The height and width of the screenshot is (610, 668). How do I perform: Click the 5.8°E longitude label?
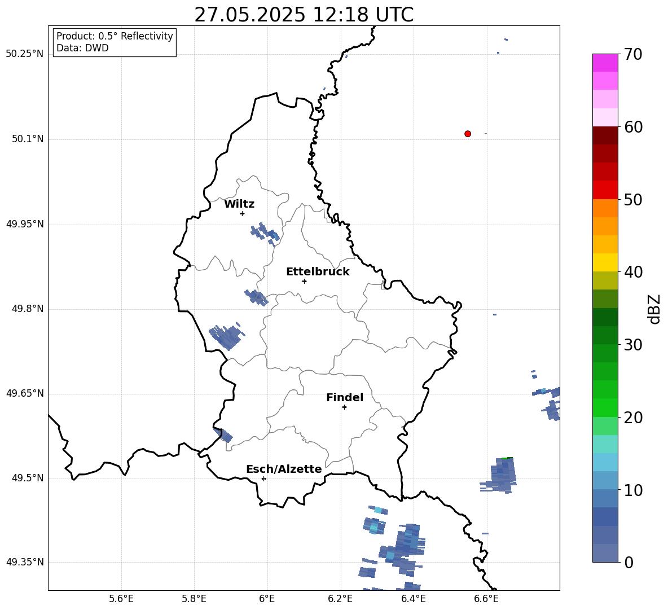pyautogui.click(x=194, y=599)
